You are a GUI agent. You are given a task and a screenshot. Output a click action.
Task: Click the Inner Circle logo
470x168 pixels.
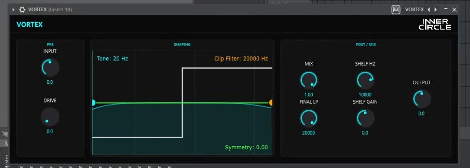[x=434, y=24]
